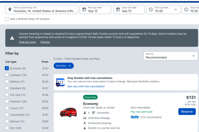The width and height of the screenshot is (199, 132).
Task: Click the calendar icon for drop-off date
Action: pos(118,10)
